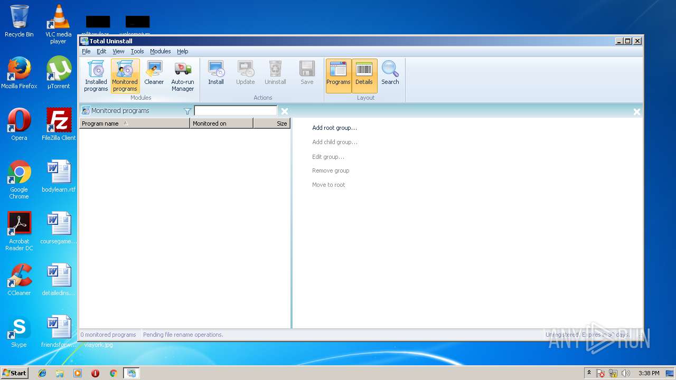
Task: Open the Edit menu
Action: (x=101, y=51)
